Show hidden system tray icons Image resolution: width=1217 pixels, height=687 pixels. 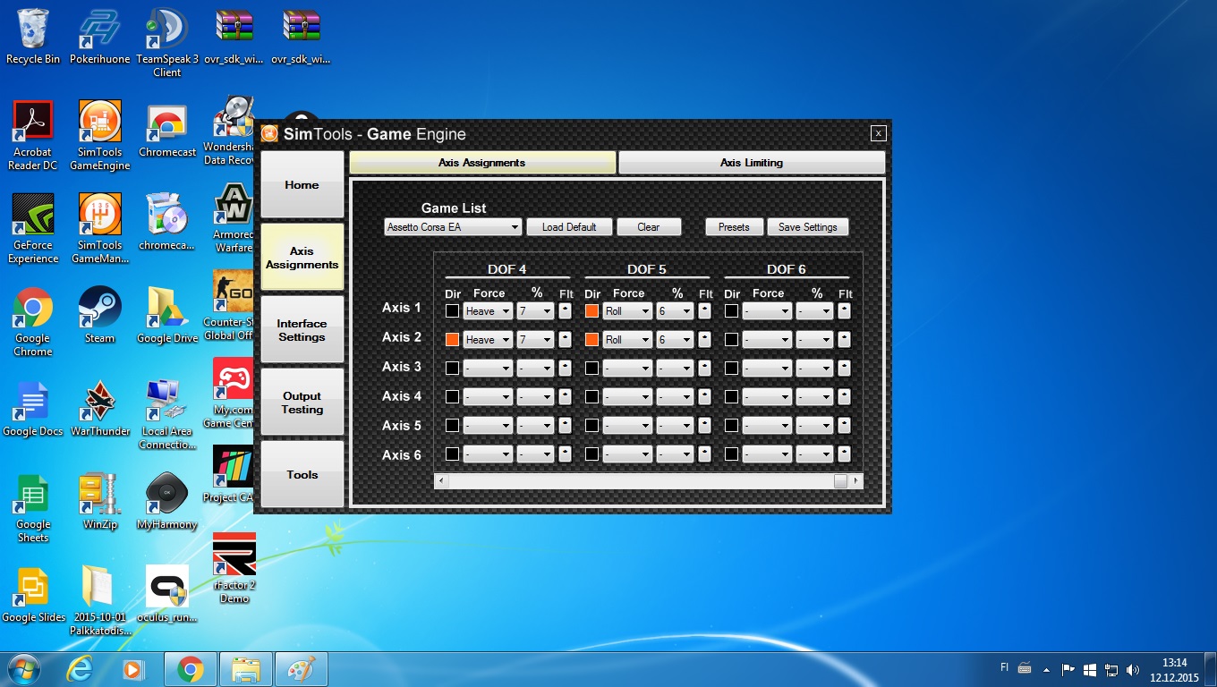coord(1047,670)
